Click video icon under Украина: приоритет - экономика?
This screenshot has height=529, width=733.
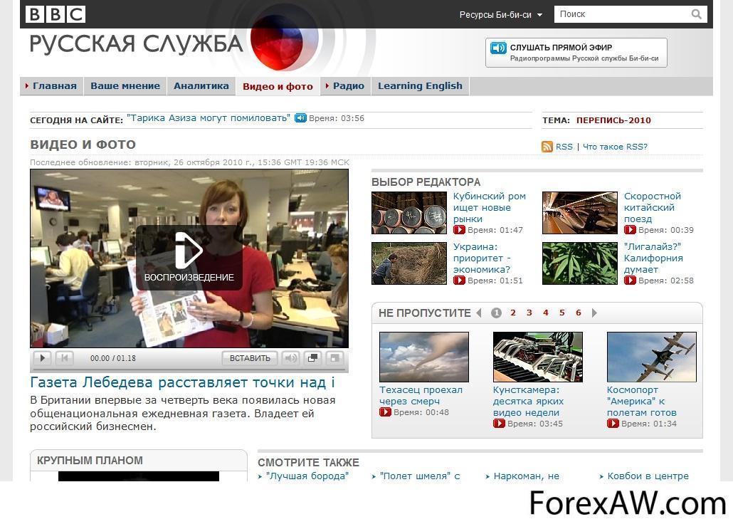(459, 281)
